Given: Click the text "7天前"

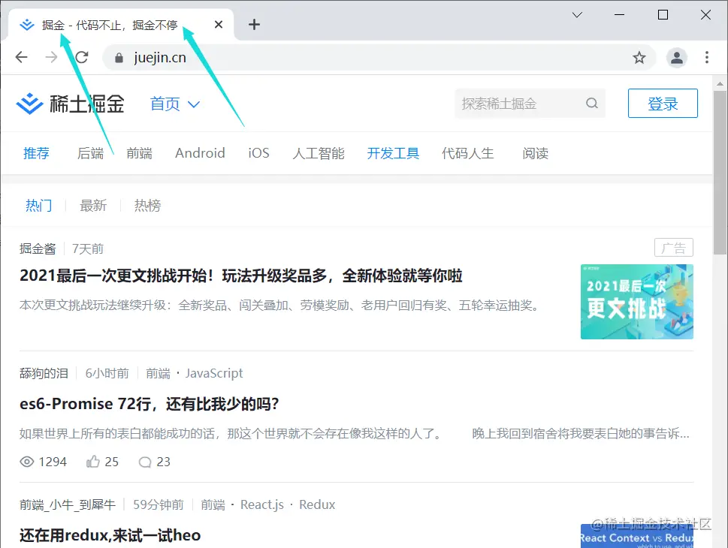Looking at the screenshot, I should [88, 248].
